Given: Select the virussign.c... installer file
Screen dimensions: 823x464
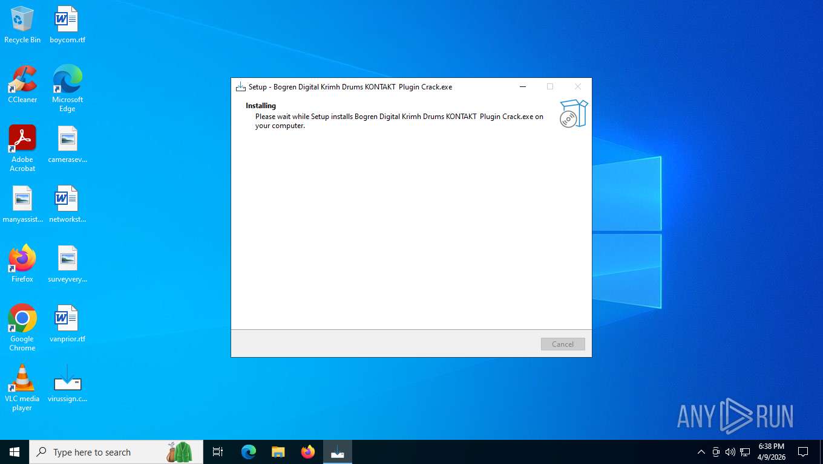Looking at the screenshot, I should point(67,384).
